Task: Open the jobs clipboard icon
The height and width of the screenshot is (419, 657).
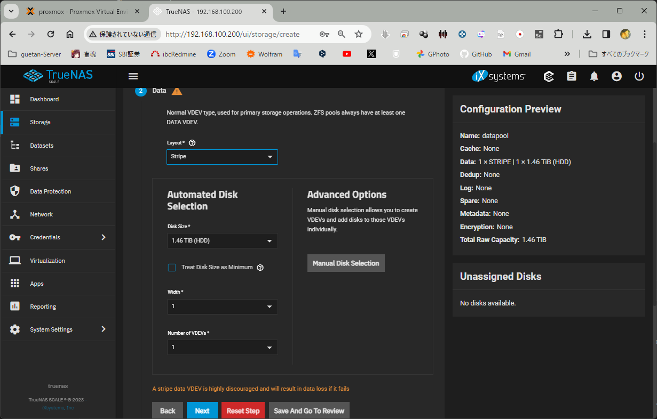Action: coord(572,76)
